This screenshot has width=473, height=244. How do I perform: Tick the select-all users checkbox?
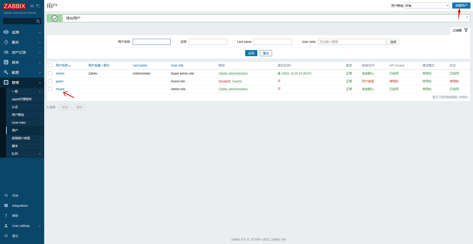tap(50, 65)
